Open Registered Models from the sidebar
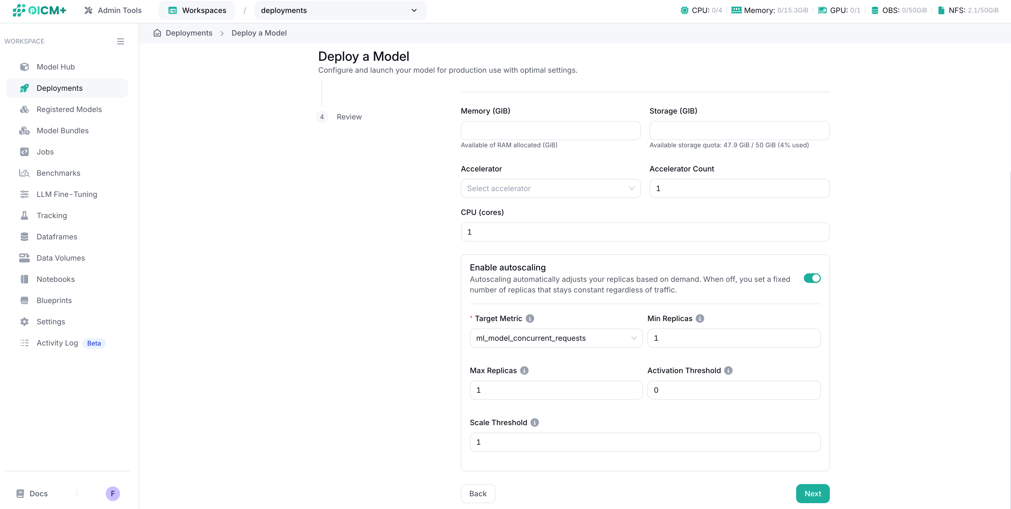This screenshot has width=1011, height=509. coord(69,109)
